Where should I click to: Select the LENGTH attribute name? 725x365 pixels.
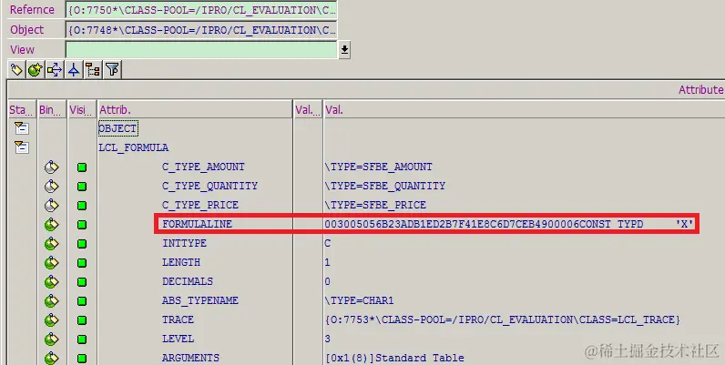coord(181,262)
